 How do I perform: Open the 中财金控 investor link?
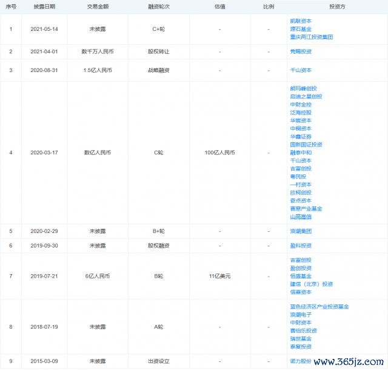coord(301,105)
